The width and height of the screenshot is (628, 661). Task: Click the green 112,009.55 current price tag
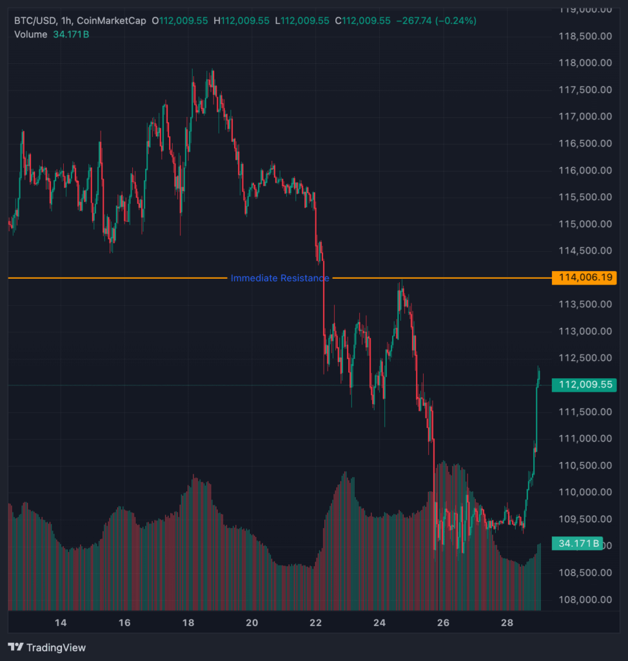pos(584,385)
